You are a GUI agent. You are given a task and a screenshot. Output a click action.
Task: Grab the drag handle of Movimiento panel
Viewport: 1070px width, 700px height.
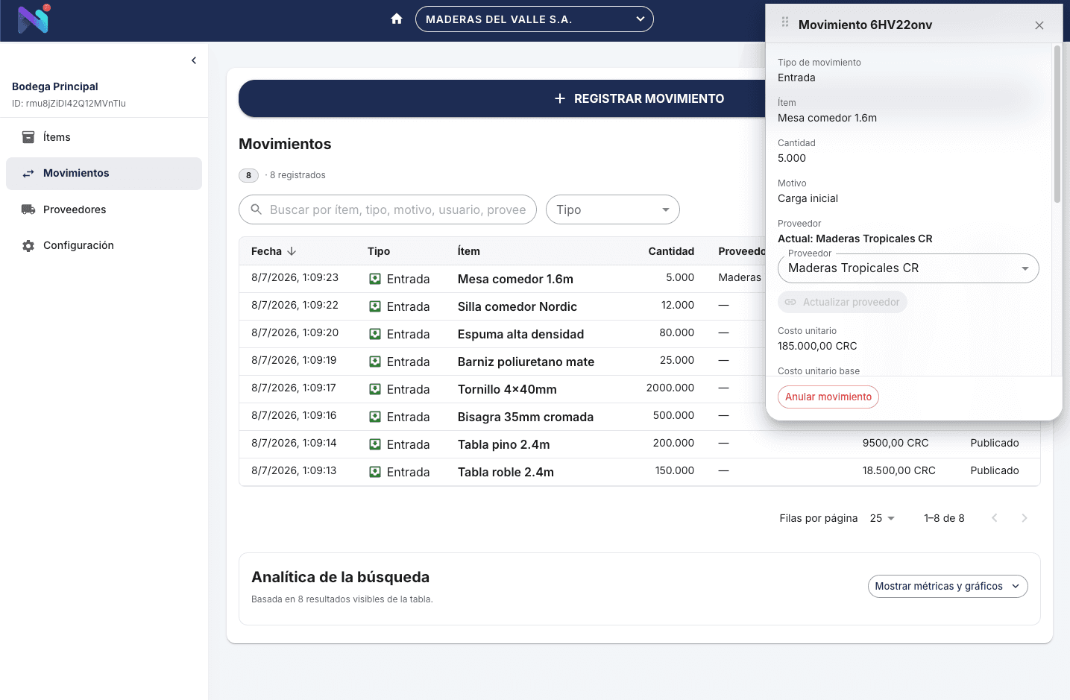785,22
